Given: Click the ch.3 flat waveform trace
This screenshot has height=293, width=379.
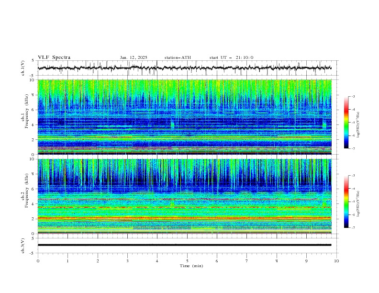Looking at the screenshot, I should [x=184, y=245].
